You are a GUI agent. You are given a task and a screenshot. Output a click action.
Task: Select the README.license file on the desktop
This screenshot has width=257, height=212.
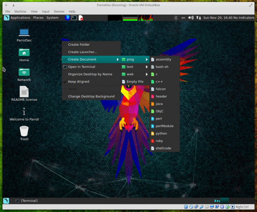[24, 94]
